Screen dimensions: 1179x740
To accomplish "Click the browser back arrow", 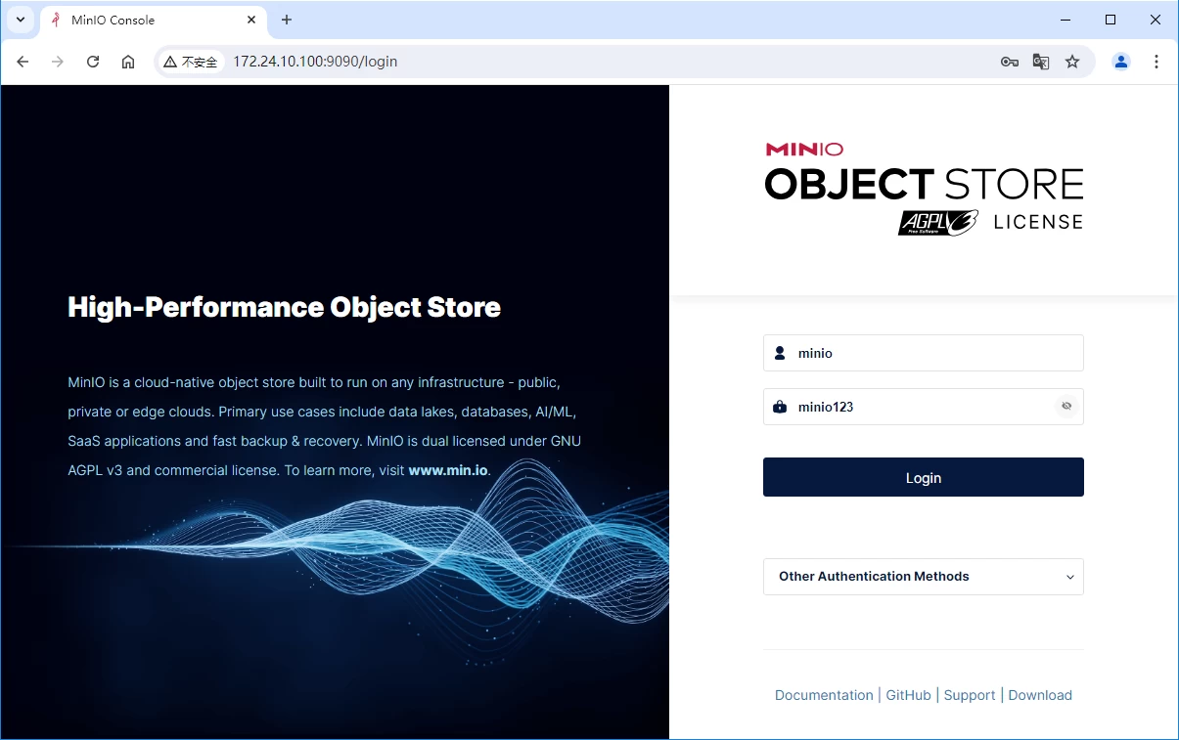I will pyautogui.click(x=23, y=62).
